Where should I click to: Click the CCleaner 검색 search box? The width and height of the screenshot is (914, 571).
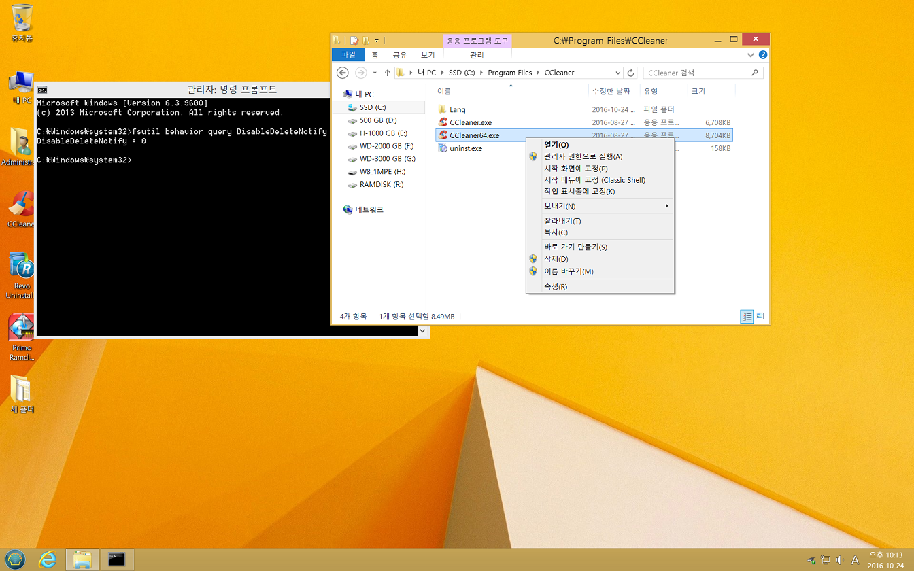[703, 73]
